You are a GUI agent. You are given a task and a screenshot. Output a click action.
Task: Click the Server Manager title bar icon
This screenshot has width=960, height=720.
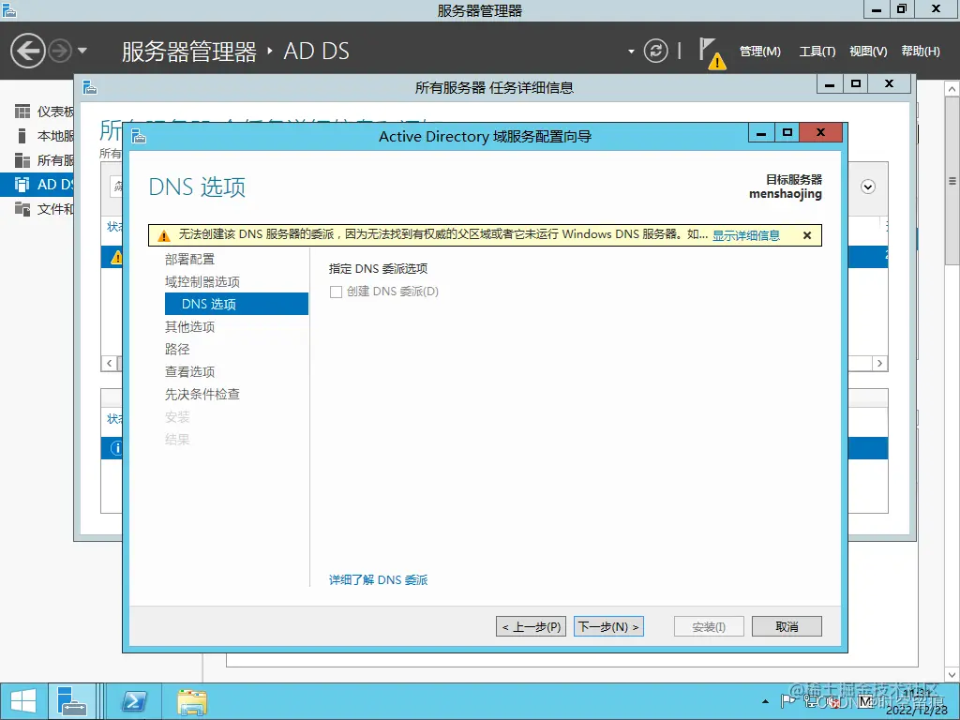click(x=9, y=9)
